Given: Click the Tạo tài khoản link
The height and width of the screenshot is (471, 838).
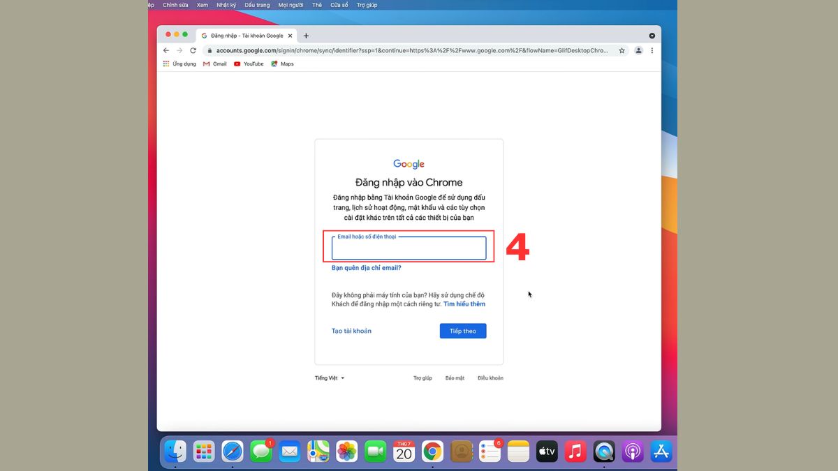Looking at the screenshot, I should click(351, 331).
